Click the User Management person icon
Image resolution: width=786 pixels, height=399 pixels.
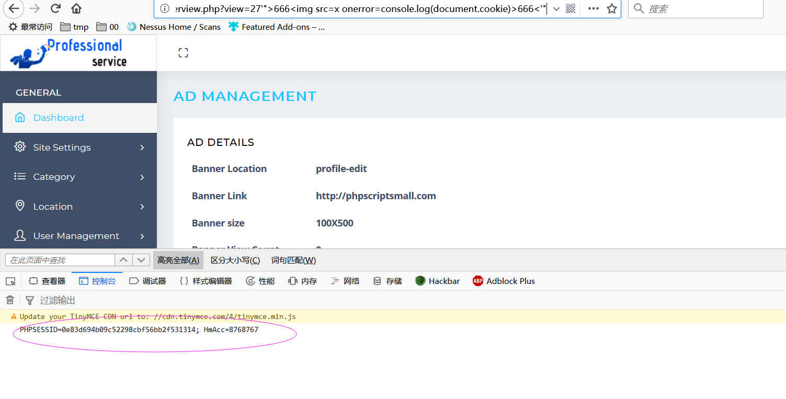tap(20, 235)
